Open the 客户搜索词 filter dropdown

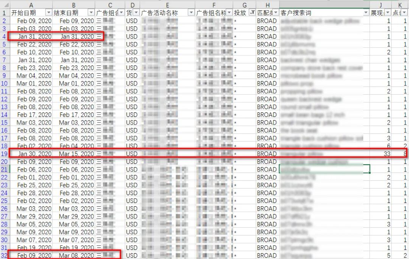(366, 12)
